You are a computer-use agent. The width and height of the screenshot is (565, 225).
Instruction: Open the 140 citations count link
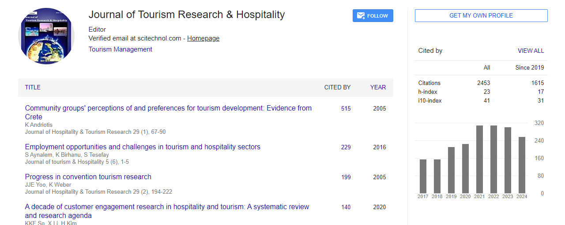[346, 207]
